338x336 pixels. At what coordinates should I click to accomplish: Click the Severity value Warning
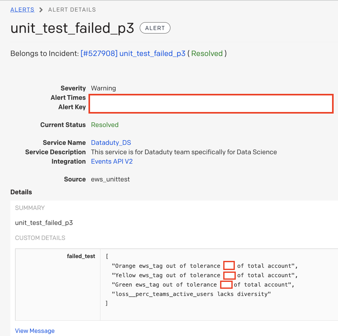point(103,88)
